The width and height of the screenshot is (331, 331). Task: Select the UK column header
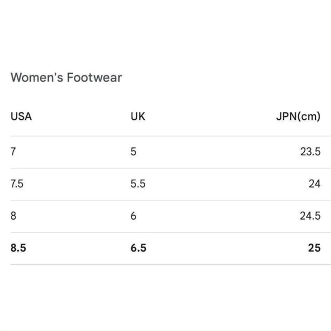[138, 116]
